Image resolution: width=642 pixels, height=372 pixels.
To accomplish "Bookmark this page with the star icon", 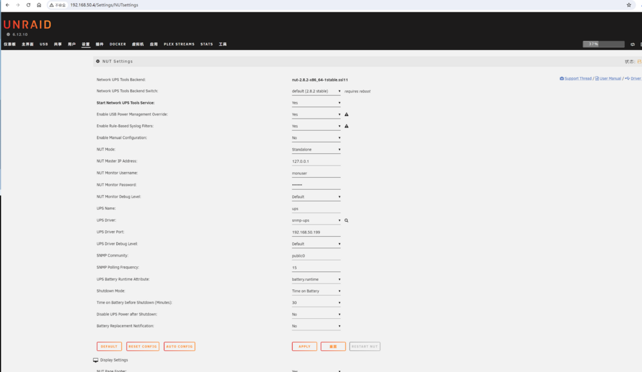I will [629, 5].
